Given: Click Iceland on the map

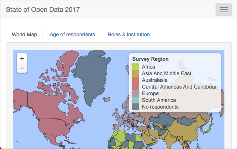Looking at the screenshot, I should [107, 100].
